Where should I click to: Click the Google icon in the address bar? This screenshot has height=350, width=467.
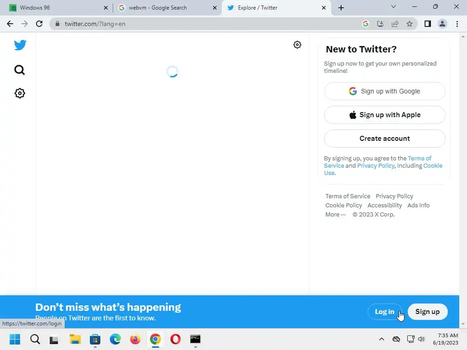click(x=365, y=24)
